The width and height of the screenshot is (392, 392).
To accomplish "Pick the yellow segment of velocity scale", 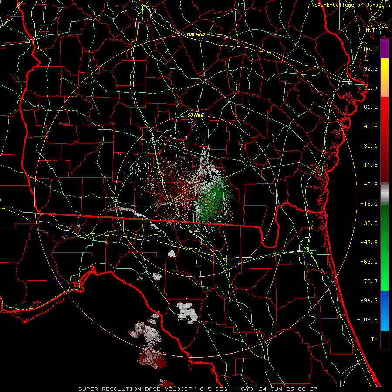I will point(385,78).
